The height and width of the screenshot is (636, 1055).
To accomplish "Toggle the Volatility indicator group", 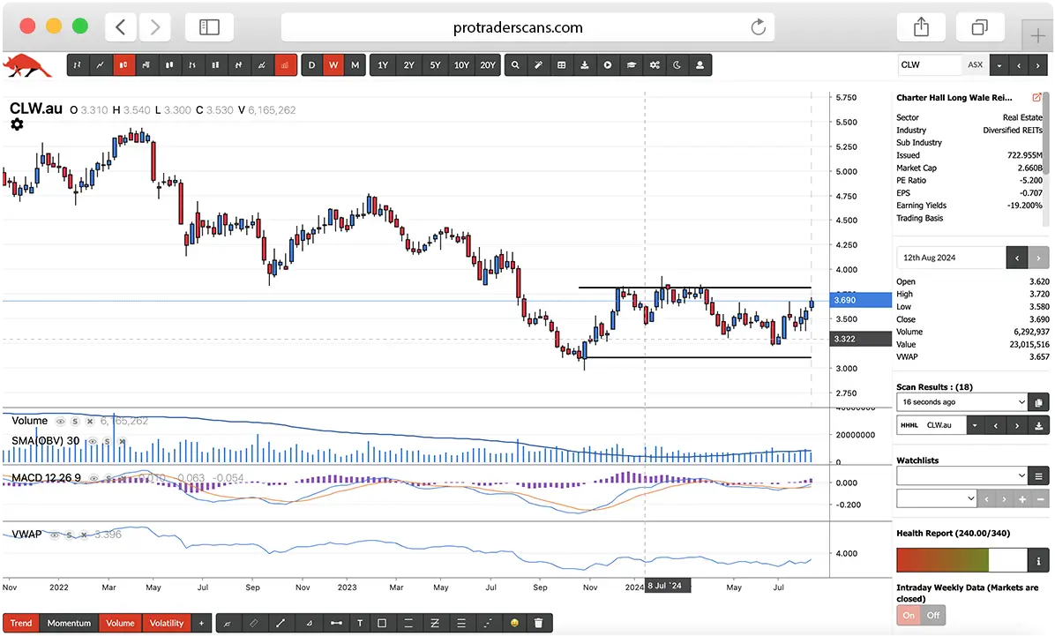I will tap(166, 624).
